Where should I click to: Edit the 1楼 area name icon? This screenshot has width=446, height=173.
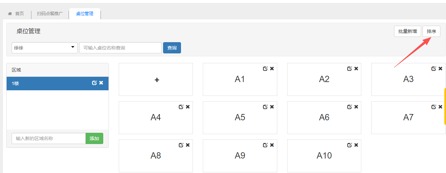(94, 83)
